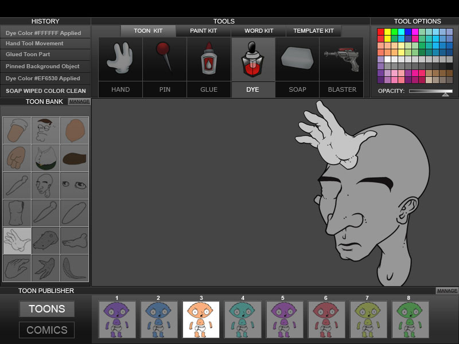Select red Stewie thumbnail number 6
Image resolution: width=459 pixels, height=344 pixels.
point(326,320)
